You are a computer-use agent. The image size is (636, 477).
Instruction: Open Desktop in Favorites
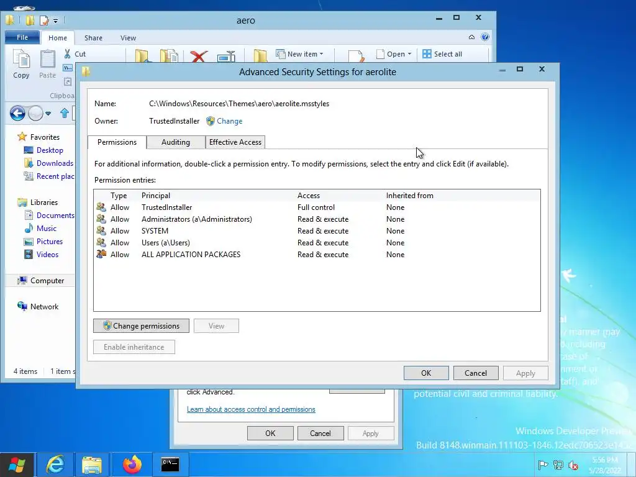click(50, 150)
